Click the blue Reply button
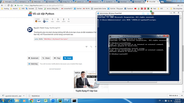 pyautogui.click(x=68, y=58)
